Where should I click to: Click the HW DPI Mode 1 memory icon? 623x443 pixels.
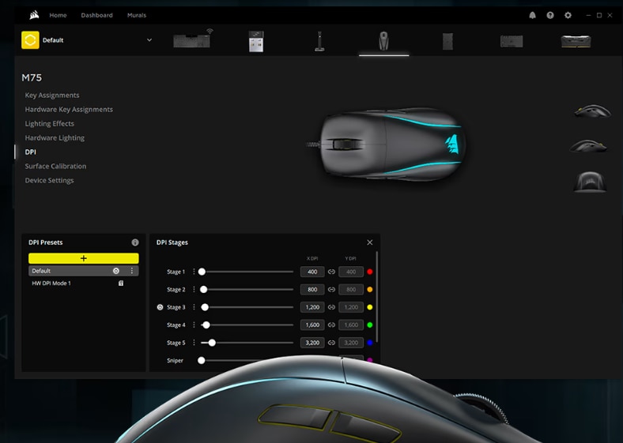(x=121, y=283)
